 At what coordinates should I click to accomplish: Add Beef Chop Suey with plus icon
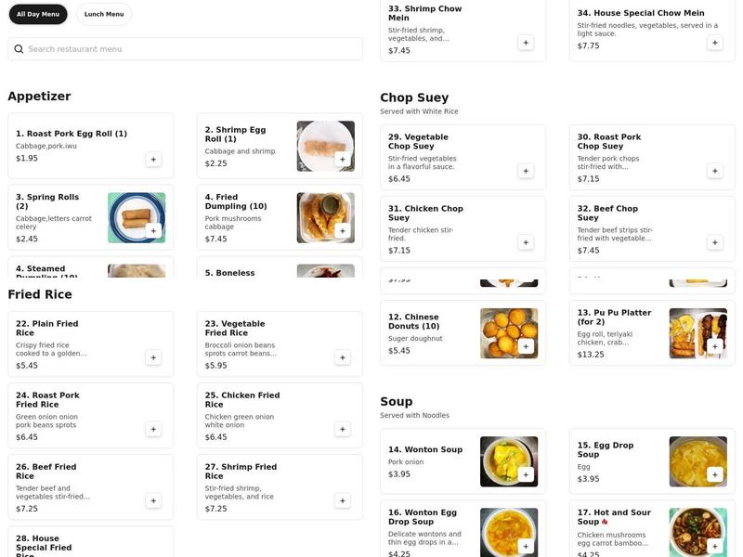click(714, 240)
